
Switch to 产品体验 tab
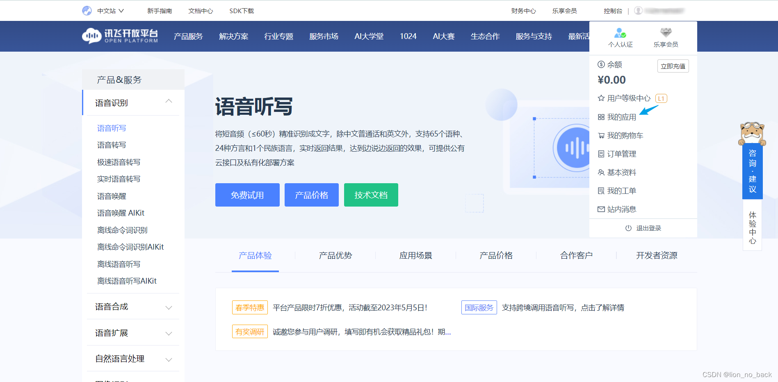click(255, 256)
